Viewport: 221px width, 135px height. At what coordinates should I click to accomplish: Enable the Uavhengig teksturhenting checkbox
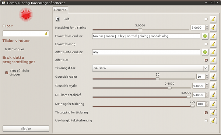pyautogui.click(x=206, y=120)
